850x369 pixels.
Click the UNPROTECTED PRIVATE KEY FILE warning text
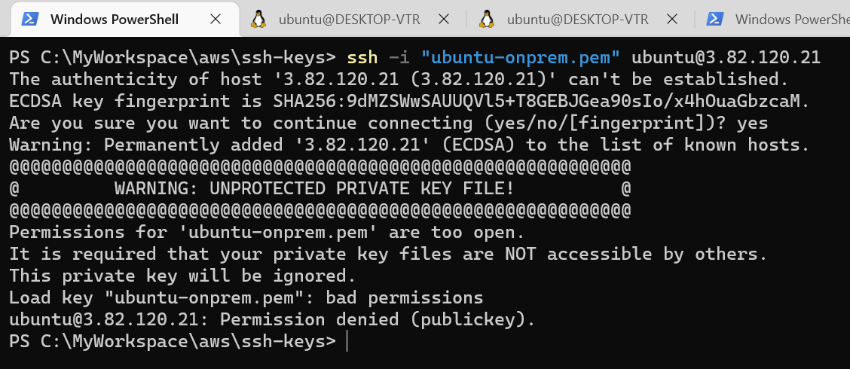click(314, 188)
